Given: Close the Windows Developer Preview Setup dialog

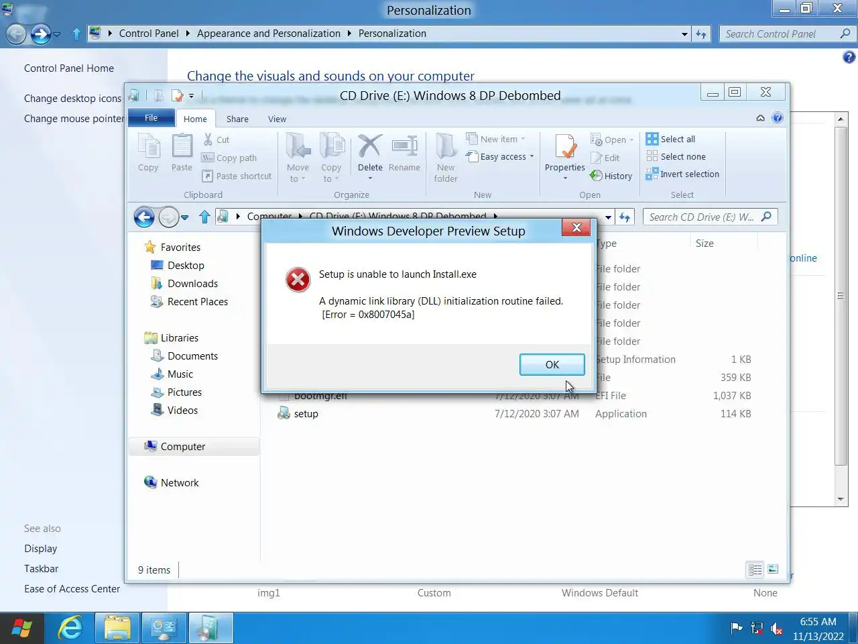Looking at the screenshot, I should [576, 228].
